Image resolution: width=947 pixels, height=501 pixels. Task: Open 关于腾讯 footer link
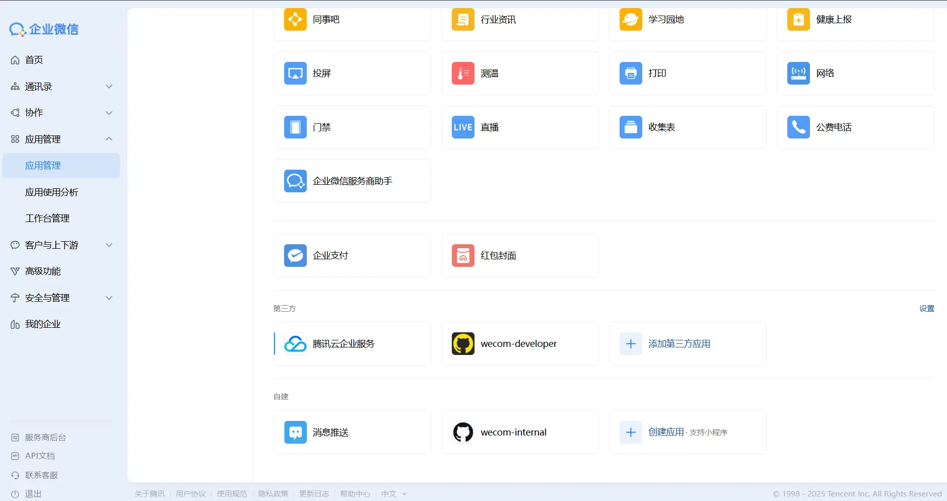(x=150, y=494)
